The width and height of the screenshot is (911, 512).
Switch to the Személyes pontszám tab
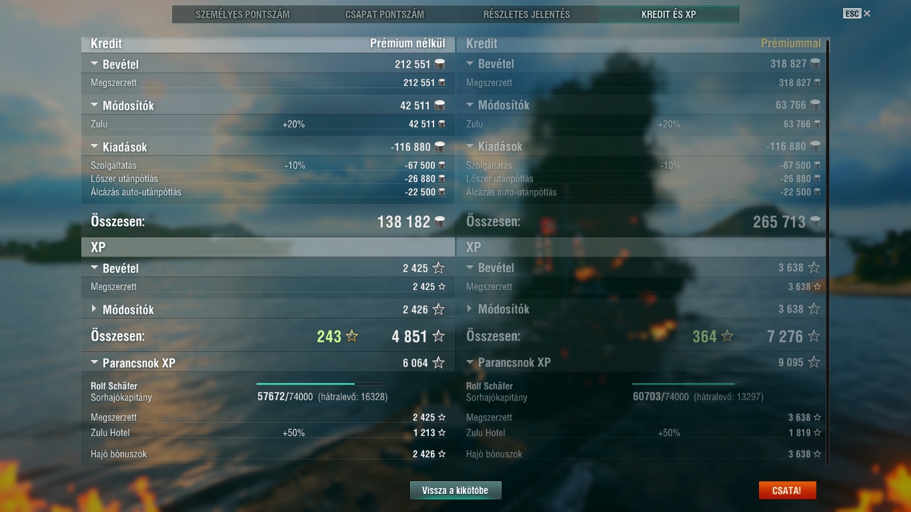pyautogui.click(x=243, y=14)
